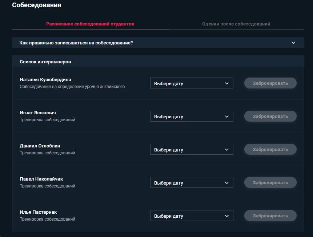The width and height of the screenshot is (313, 237).
Task: Open date dropdown for Наталья Кузюбердина
Action: [x=192, y=83]
